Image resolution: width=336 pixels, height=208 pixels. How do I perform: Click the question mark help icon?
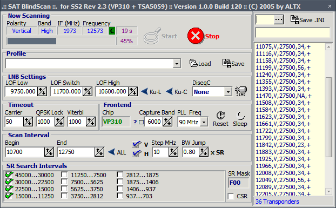point(135,122)
